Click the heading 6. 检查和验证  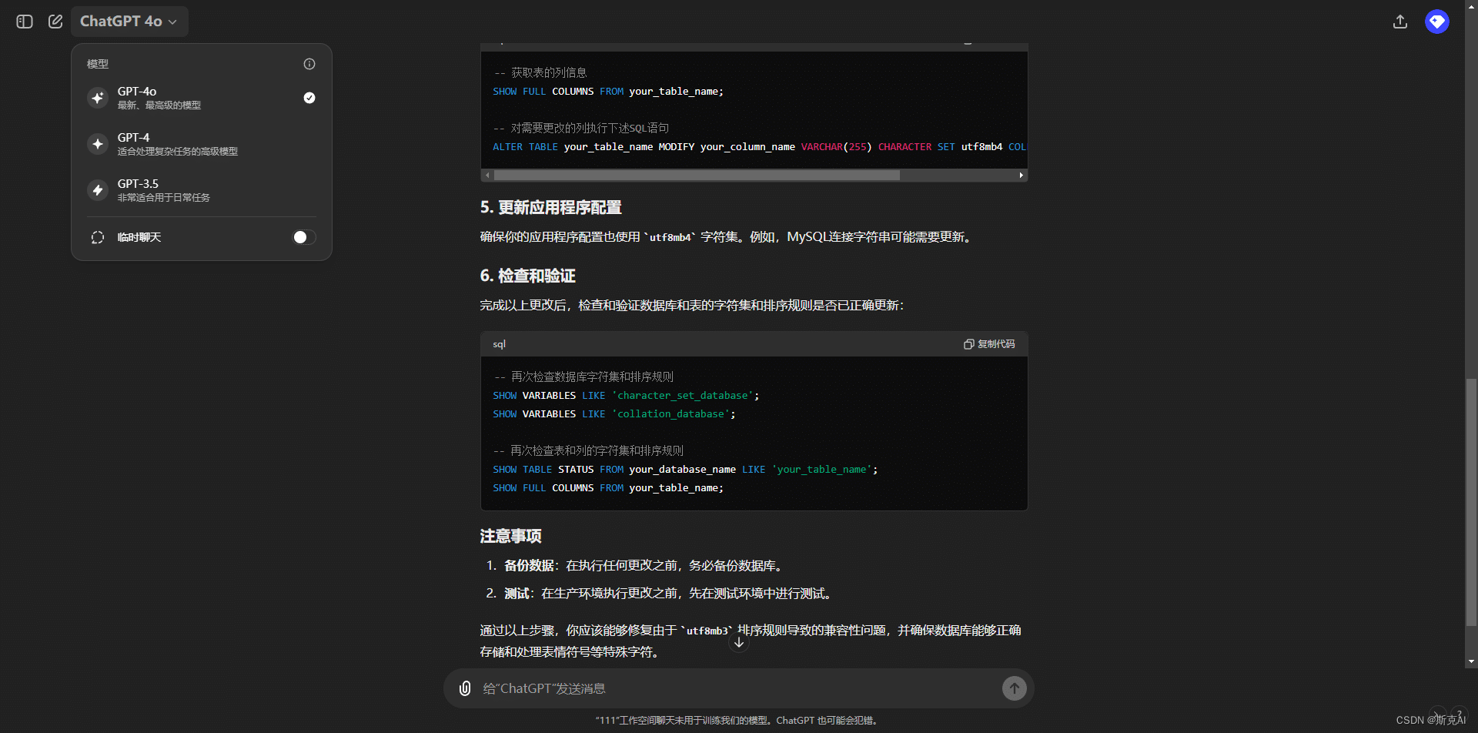tap(528, 276)
